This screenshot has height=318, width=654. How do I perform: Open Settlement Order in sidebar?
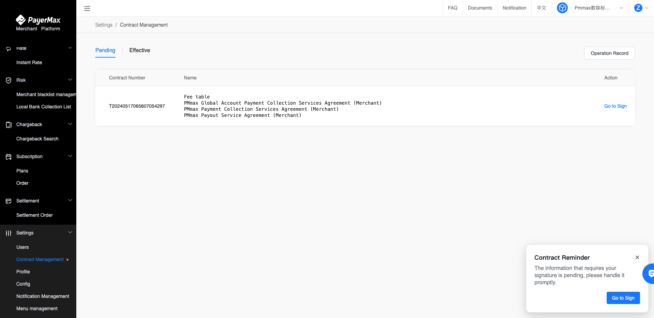[34, 215]
